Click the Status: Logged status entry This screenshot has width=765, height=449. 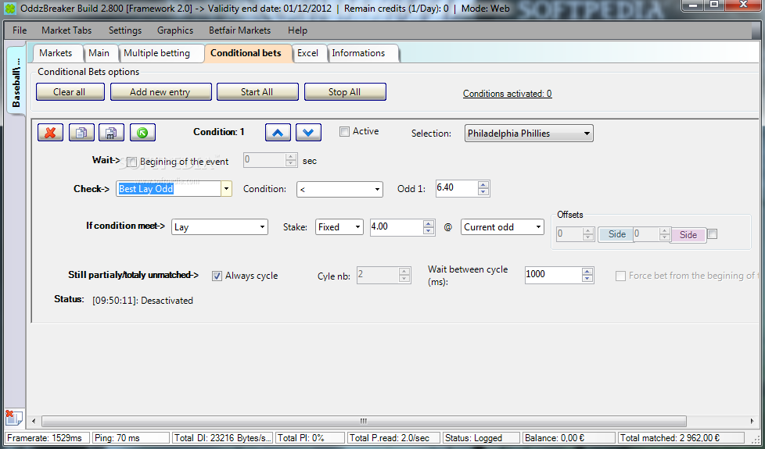pos(480,438)
